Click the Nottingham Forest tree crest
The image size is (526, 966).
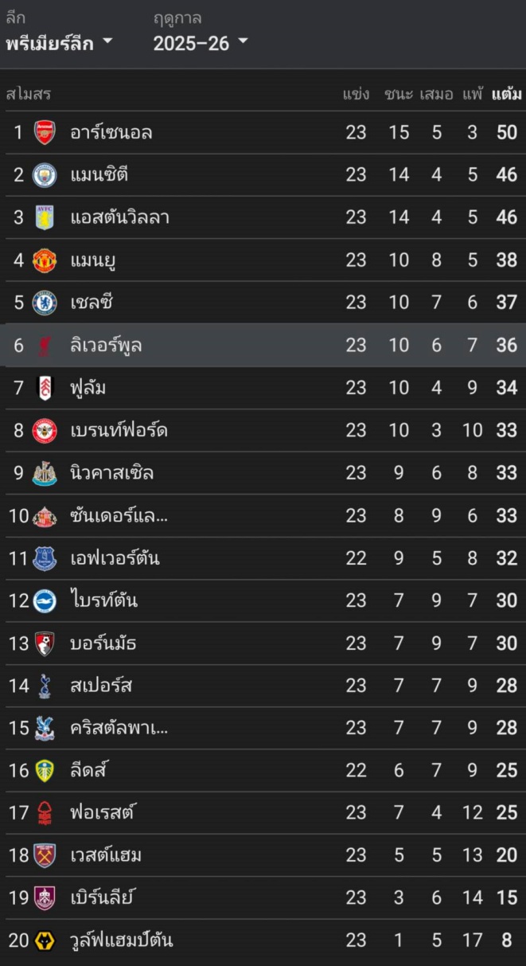point(45,813)
